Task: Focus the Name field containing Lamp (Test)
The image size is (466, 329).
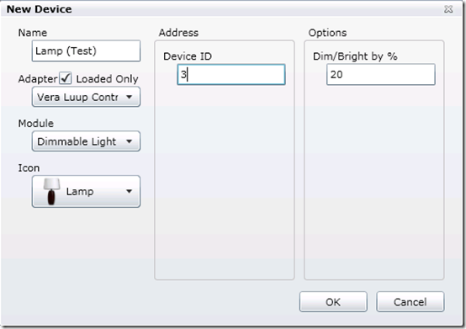Action: pos(86,51)
